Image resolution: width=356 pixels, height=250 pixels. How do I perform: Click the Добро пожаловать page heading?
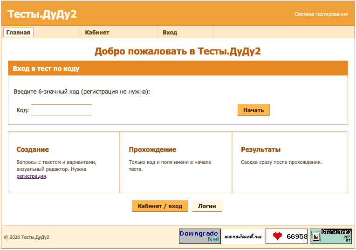pos(178,51)
